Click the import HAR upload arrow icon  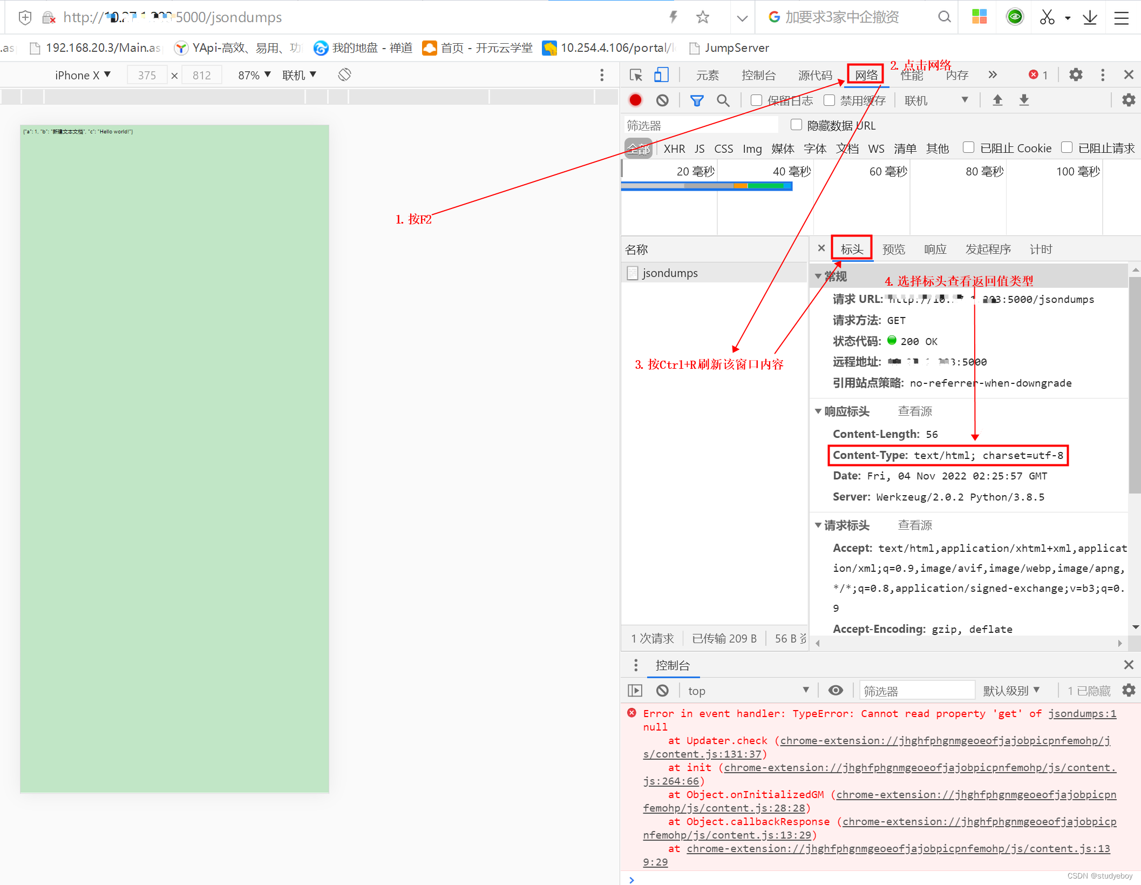(x=997, y=100)
